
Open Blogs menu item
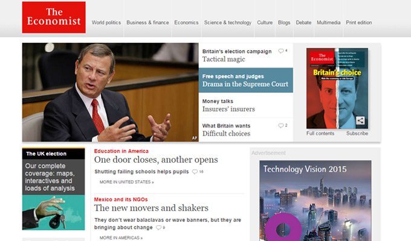[x=284, y=22]
